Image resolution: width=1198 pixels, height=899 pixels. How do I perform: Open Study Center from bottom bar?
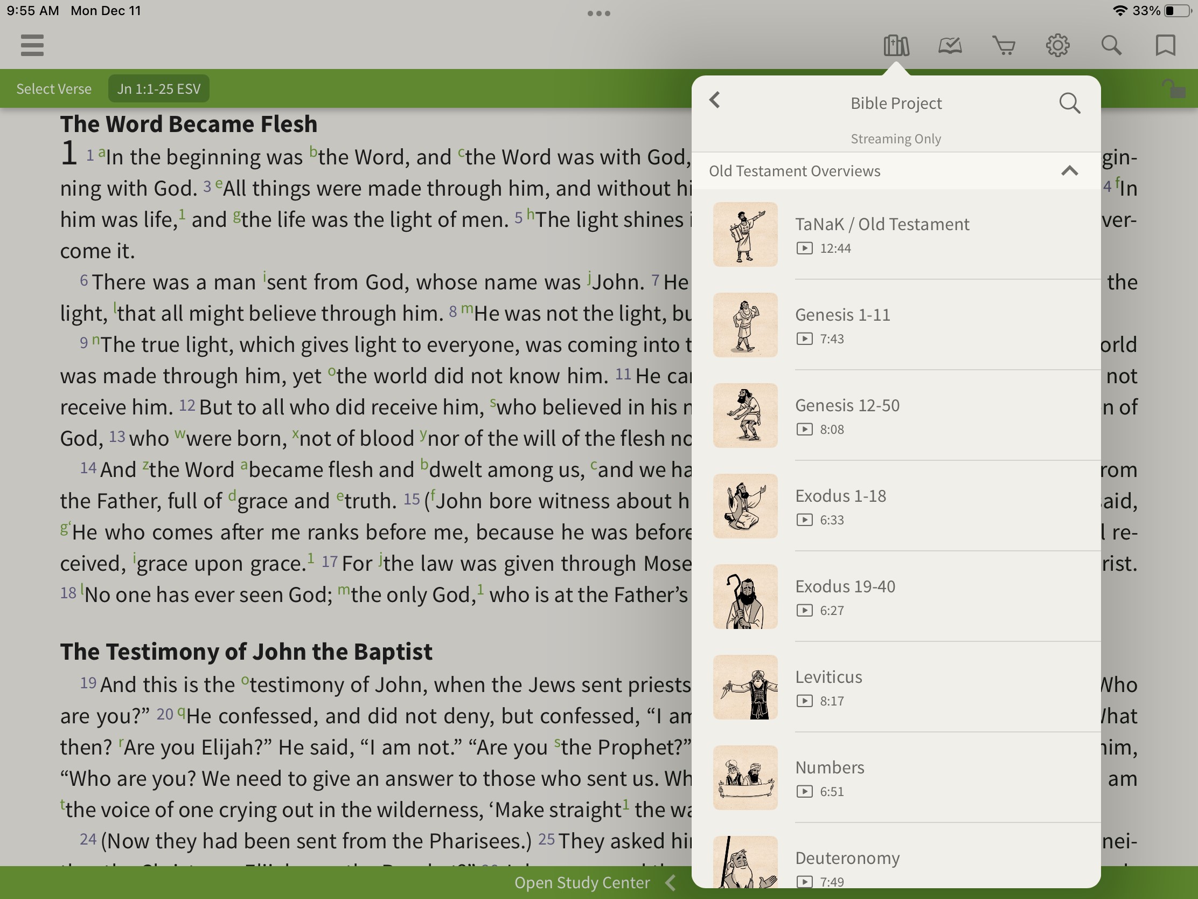pyautogui.click(x=582, y=883)
